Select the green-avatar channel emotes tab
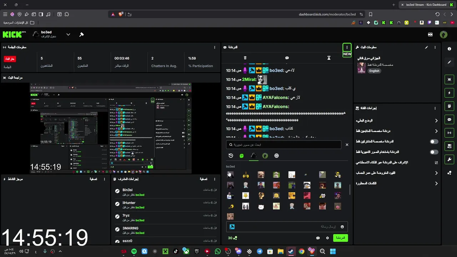Viewport: 457px width, 257px height. 265,156
